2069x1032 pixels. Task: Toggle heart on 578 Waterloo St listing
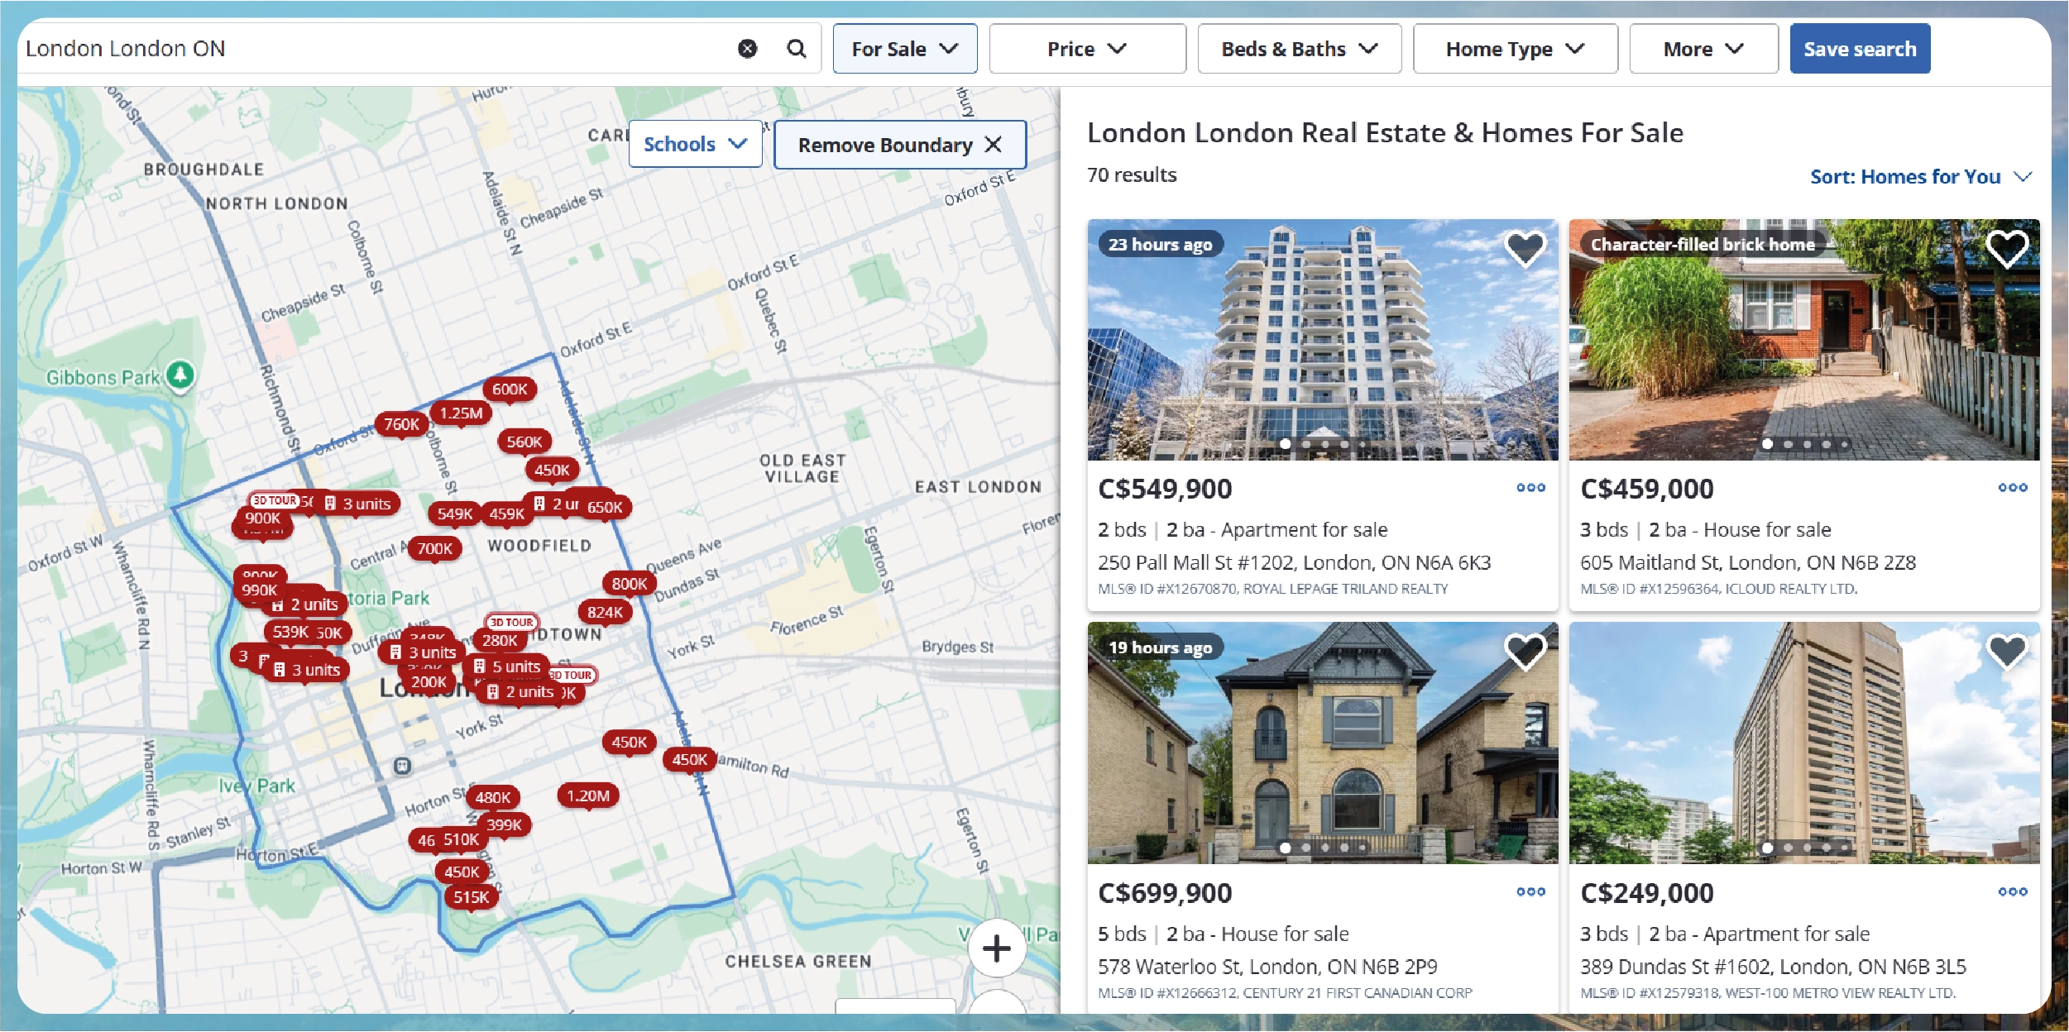1525,651
